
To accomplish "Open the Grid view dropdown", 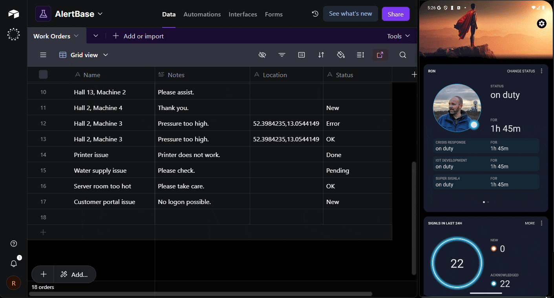I will coord(84,55).
